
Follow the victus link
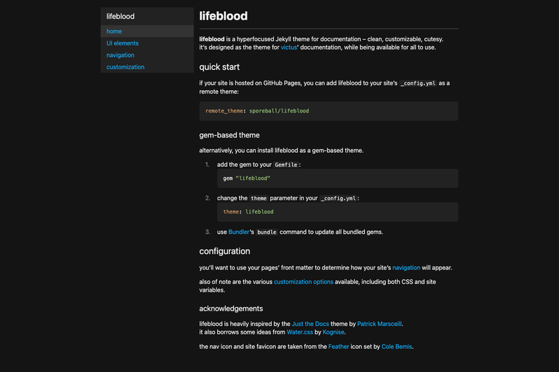point(289,47)
